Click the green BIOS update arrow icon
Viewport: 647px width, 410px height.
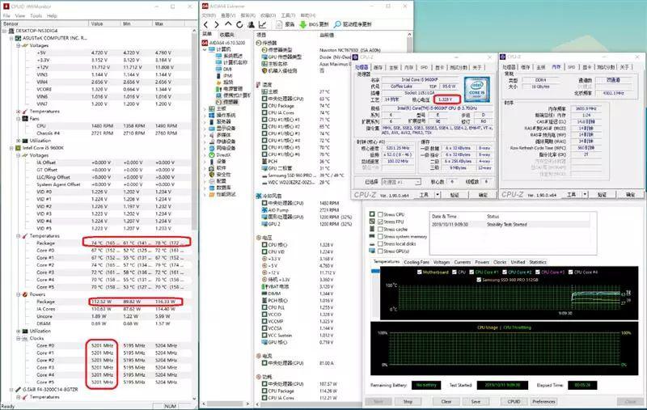302,25
